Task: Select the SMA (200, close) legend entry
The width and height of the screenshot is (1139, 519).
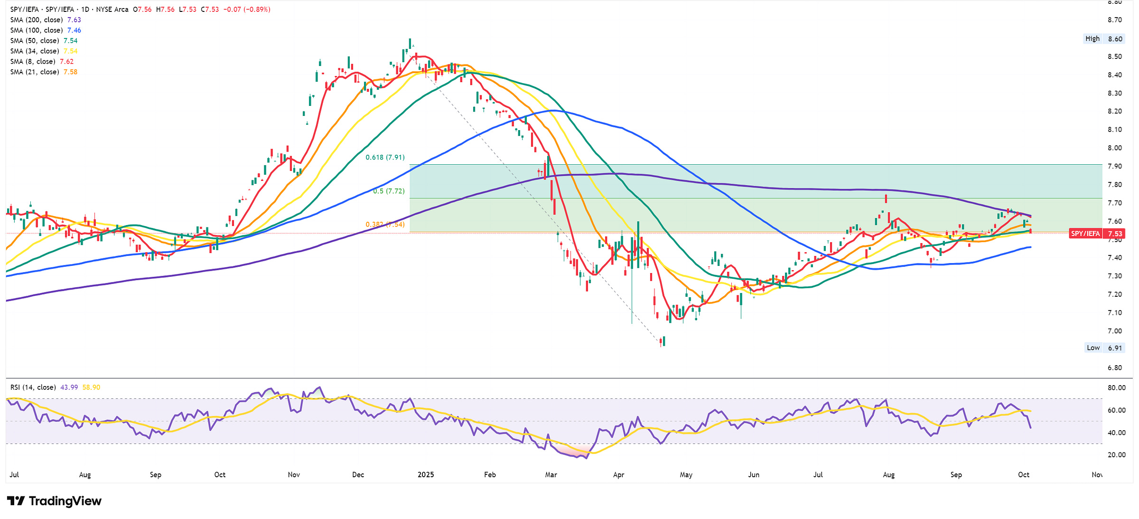Action: [x=37, y=20]
